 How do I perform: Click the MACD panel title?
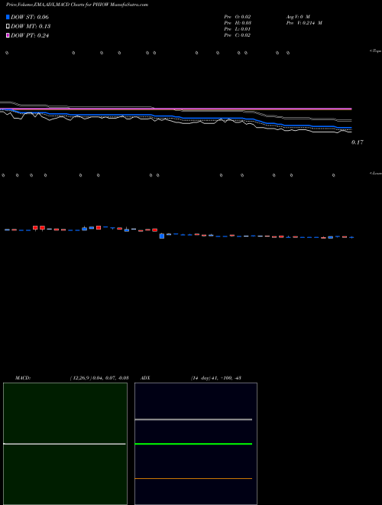[23, 378]
